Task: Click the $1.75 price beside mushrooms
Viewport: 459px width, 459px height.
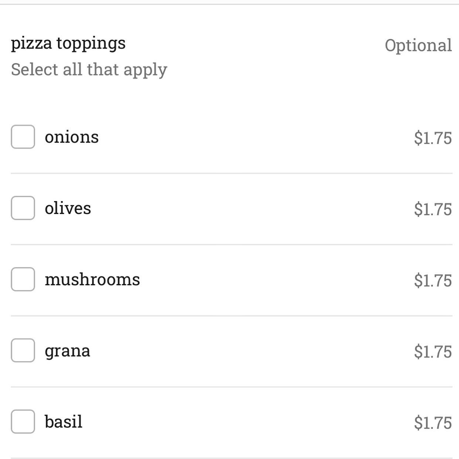Action: [x=433, y=280]
